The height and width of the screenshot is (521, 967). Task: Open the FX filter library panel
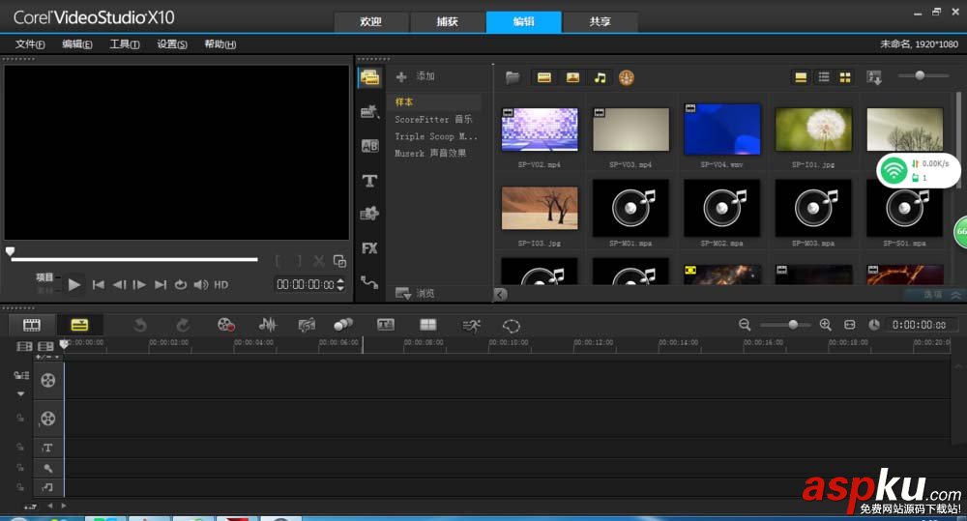click(369, 248)
